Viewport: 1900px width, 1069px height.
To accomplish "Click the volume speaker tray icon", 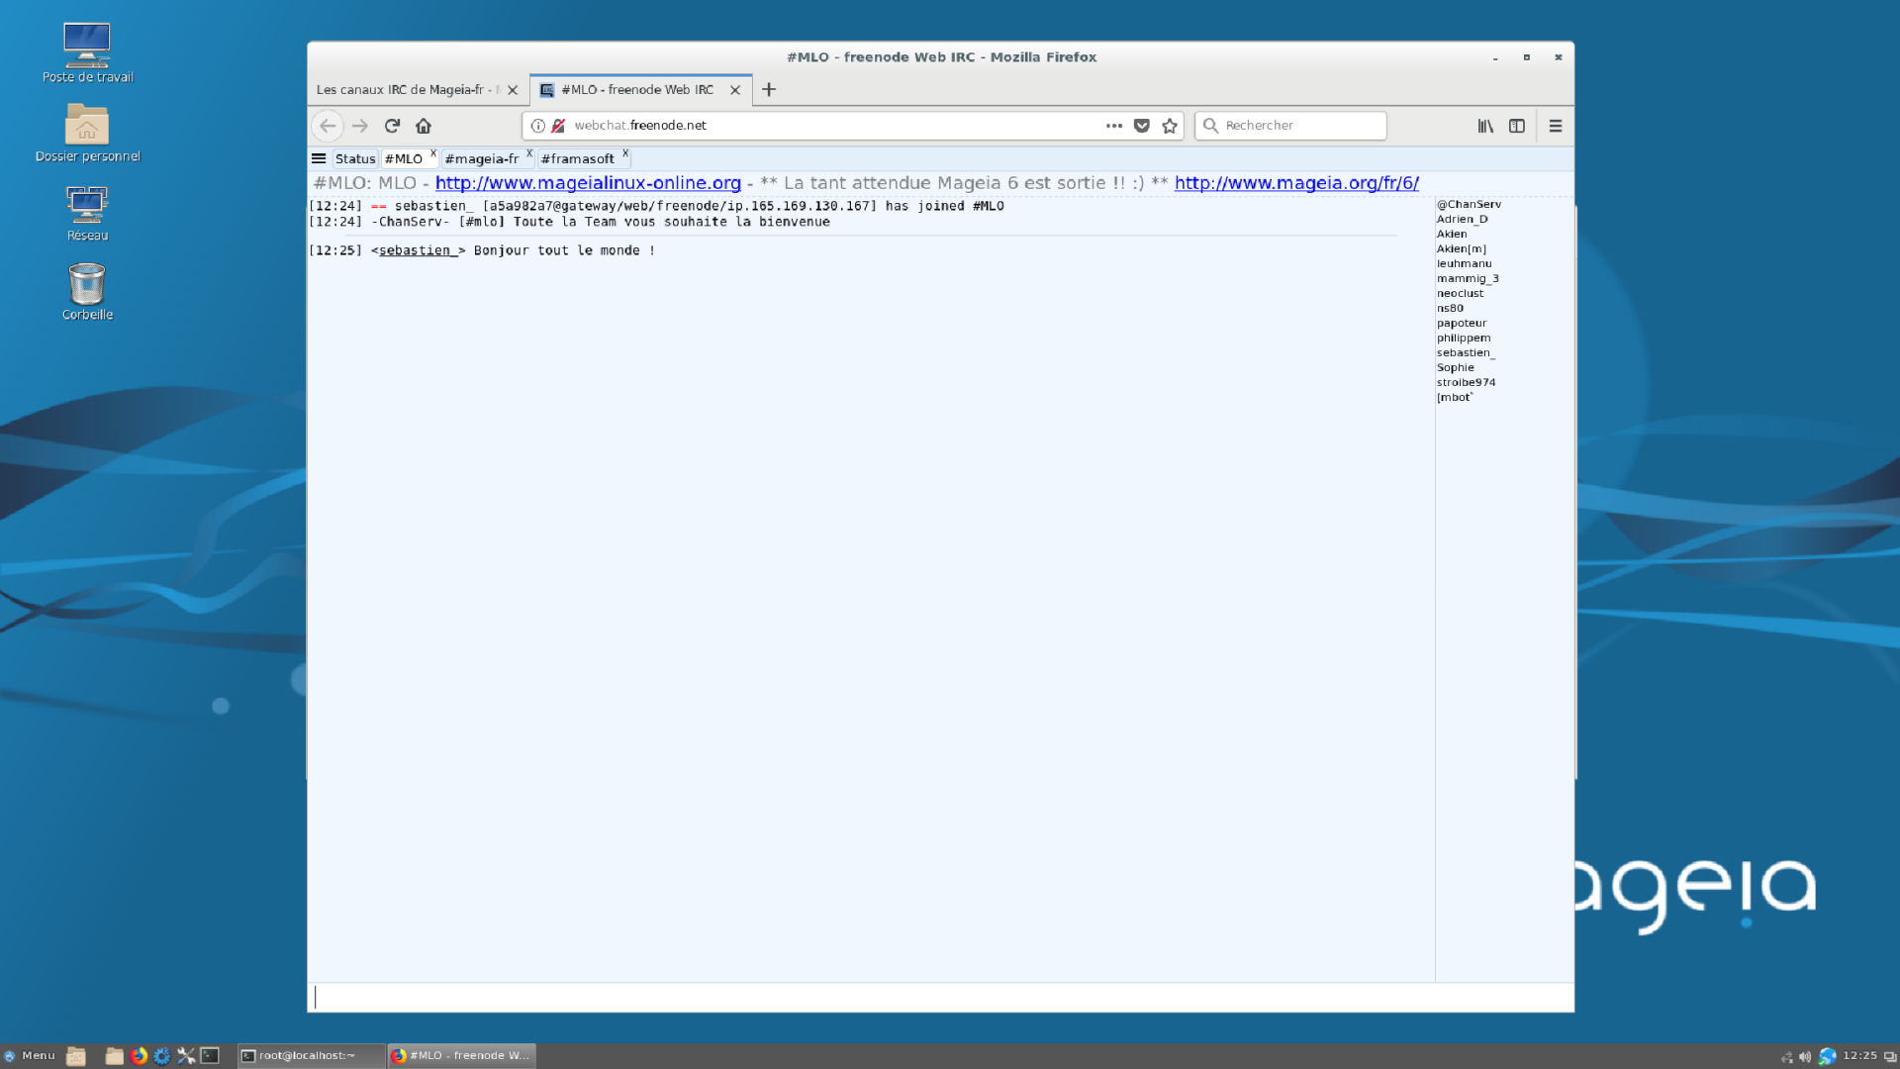I will (1805, 1057).
